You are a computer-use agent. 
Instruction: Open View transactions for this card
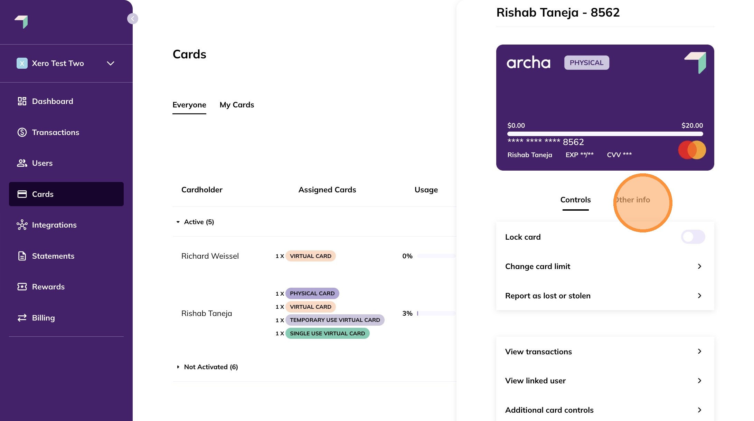[605, 352]
